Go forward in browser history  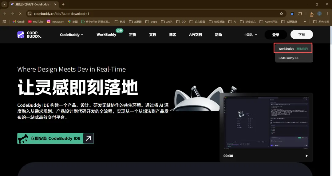tap(13, 13)
